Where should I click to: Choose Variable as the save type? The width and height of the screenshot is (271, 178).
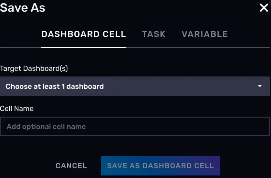[x=205, y=34]
